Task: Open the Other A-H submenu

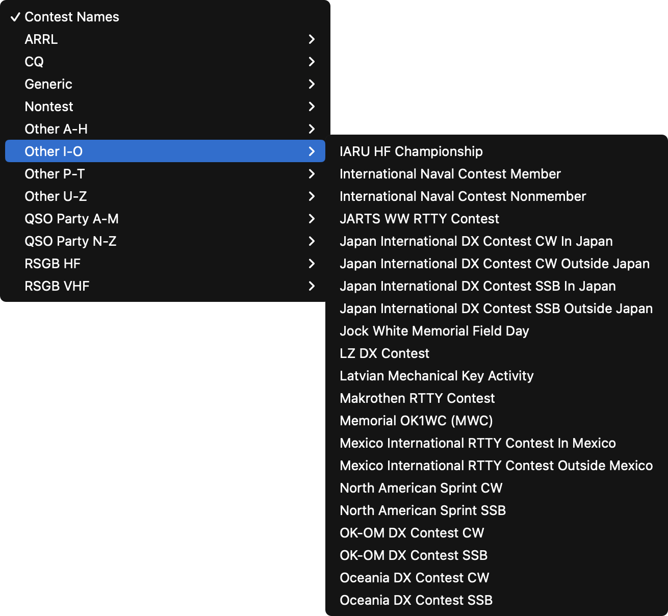Action: click(165, 129)
